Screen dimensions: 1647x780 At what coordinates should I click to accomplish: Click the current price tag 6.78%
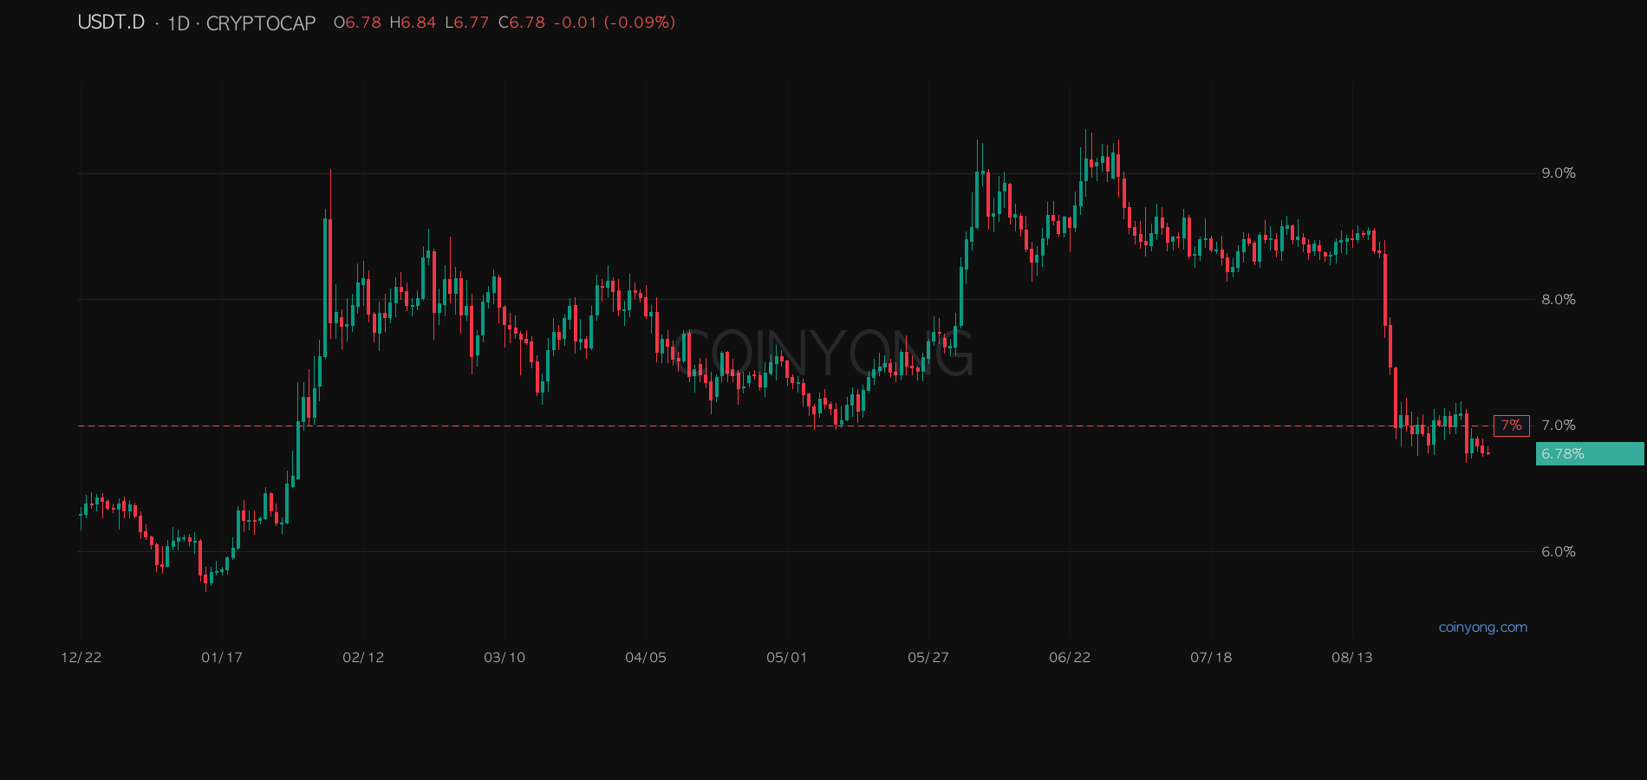pos(1590,454)
